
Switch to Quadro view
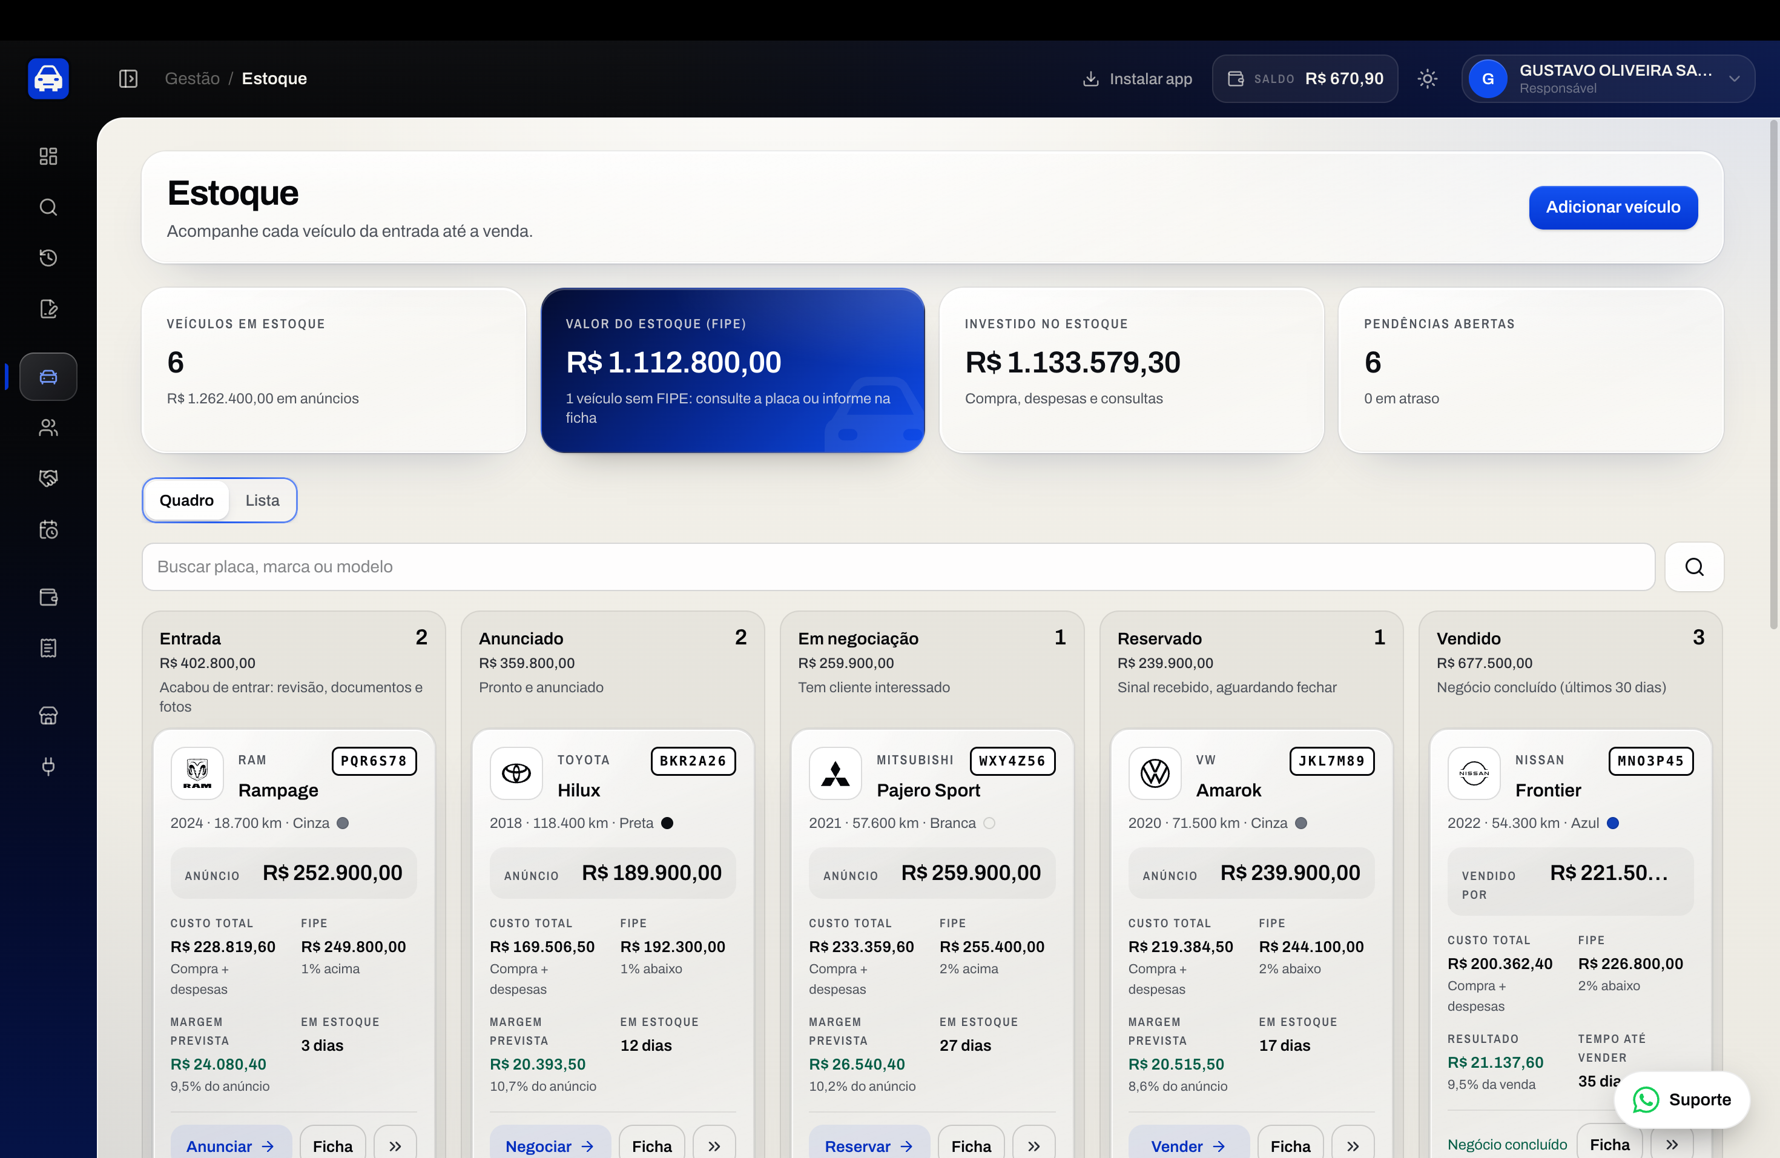click(x=186, y=500)
